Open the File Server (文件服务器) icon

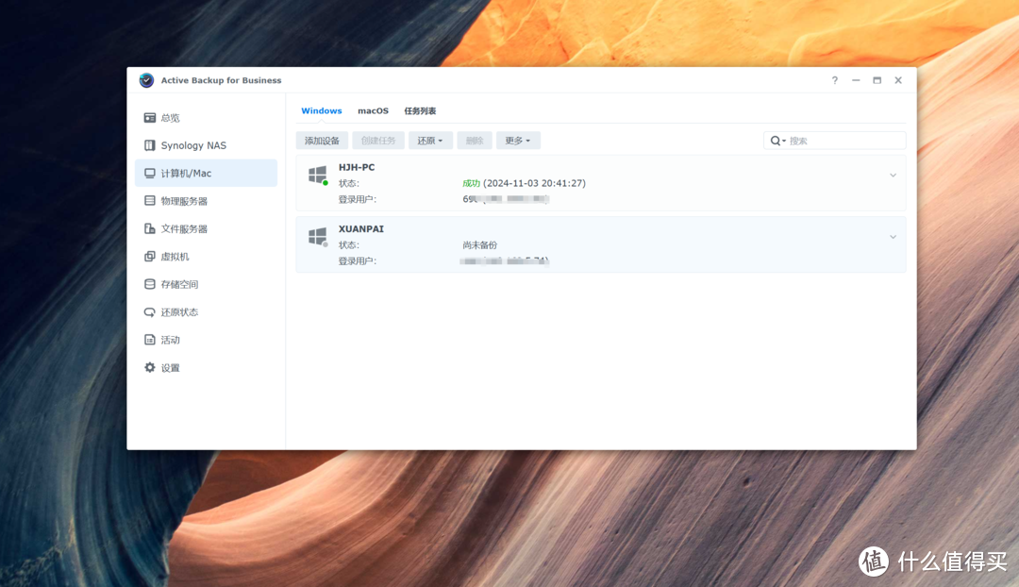(149, 228)
